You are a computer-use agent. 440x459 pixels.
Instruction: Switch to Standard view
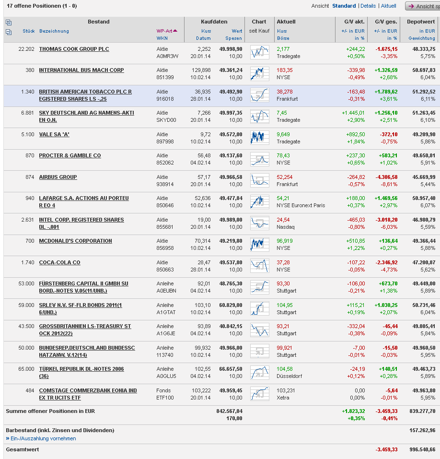click(x=344, y=6)
